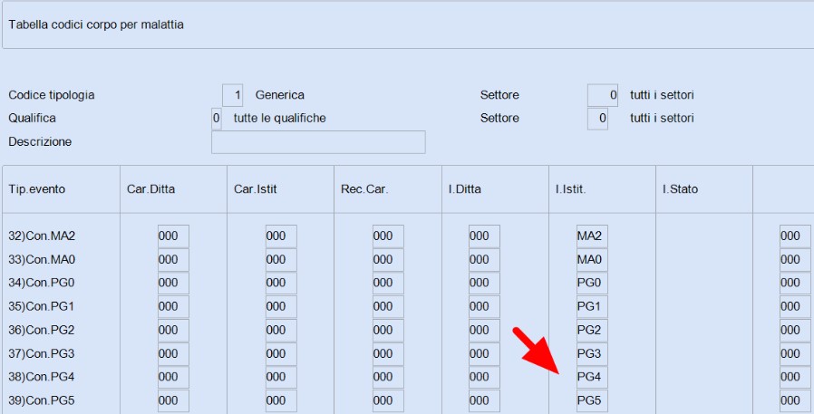Image resolution: width=814 pixels, height=414 pixels.
Task: Select the row label 37)Con.PG3
Action: click(x=42, y=354)
